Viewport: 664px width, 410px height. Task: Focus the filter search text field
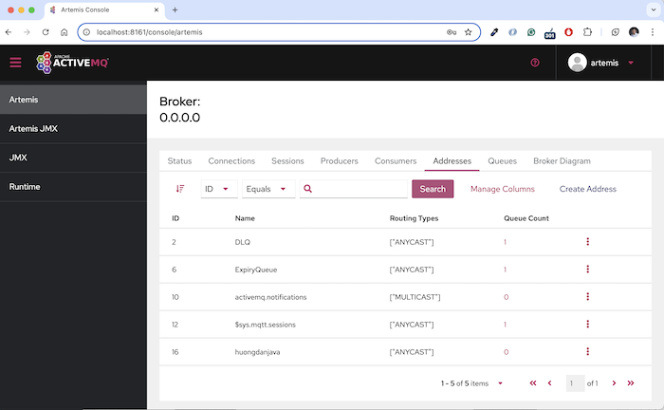coord(354,189)
